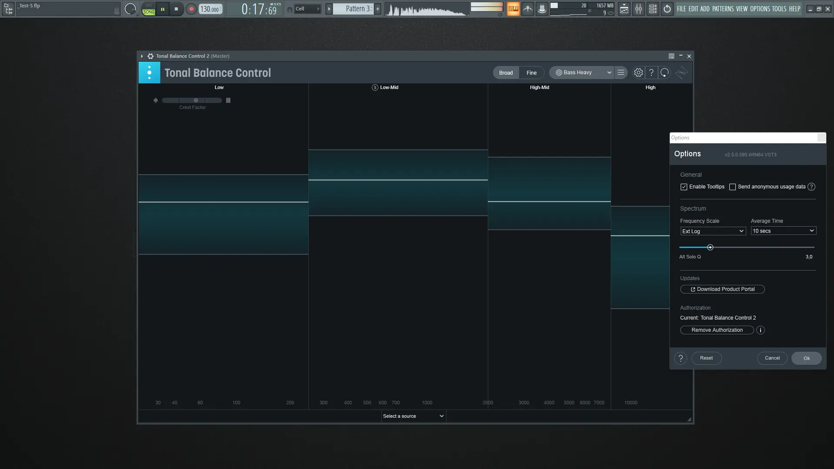
Task: Open Frequency Scale Ext Log dropdown
Action: (713, 231)
